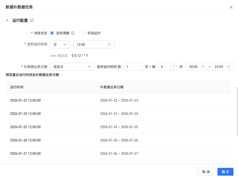238x179 pixels.
Task: Click the 23:59 end time field
Action: point(222,67)
